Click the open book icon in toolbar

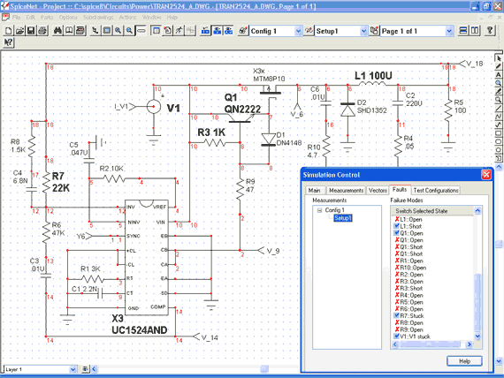point(69,31)
